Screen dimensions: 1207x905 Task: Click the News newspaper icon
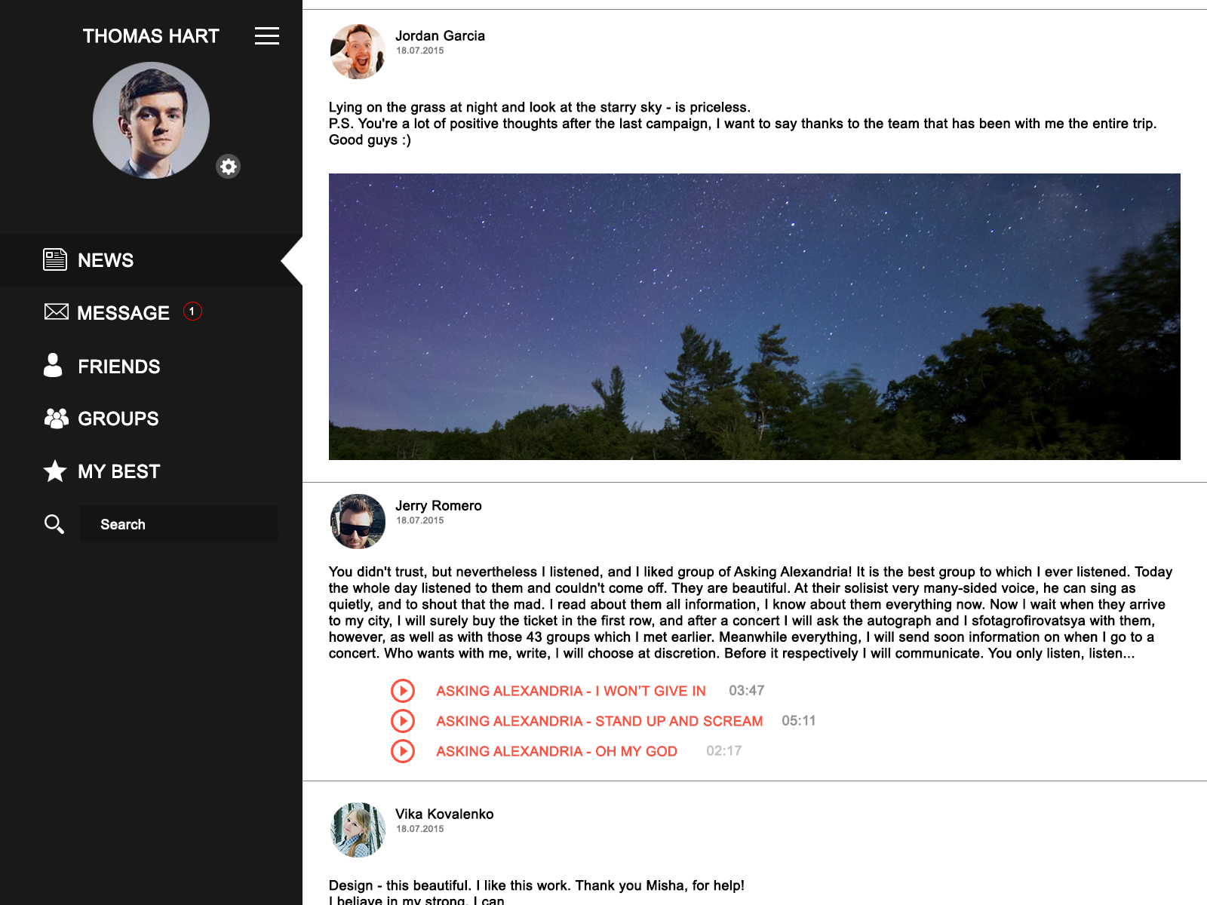tap(55, 259)
